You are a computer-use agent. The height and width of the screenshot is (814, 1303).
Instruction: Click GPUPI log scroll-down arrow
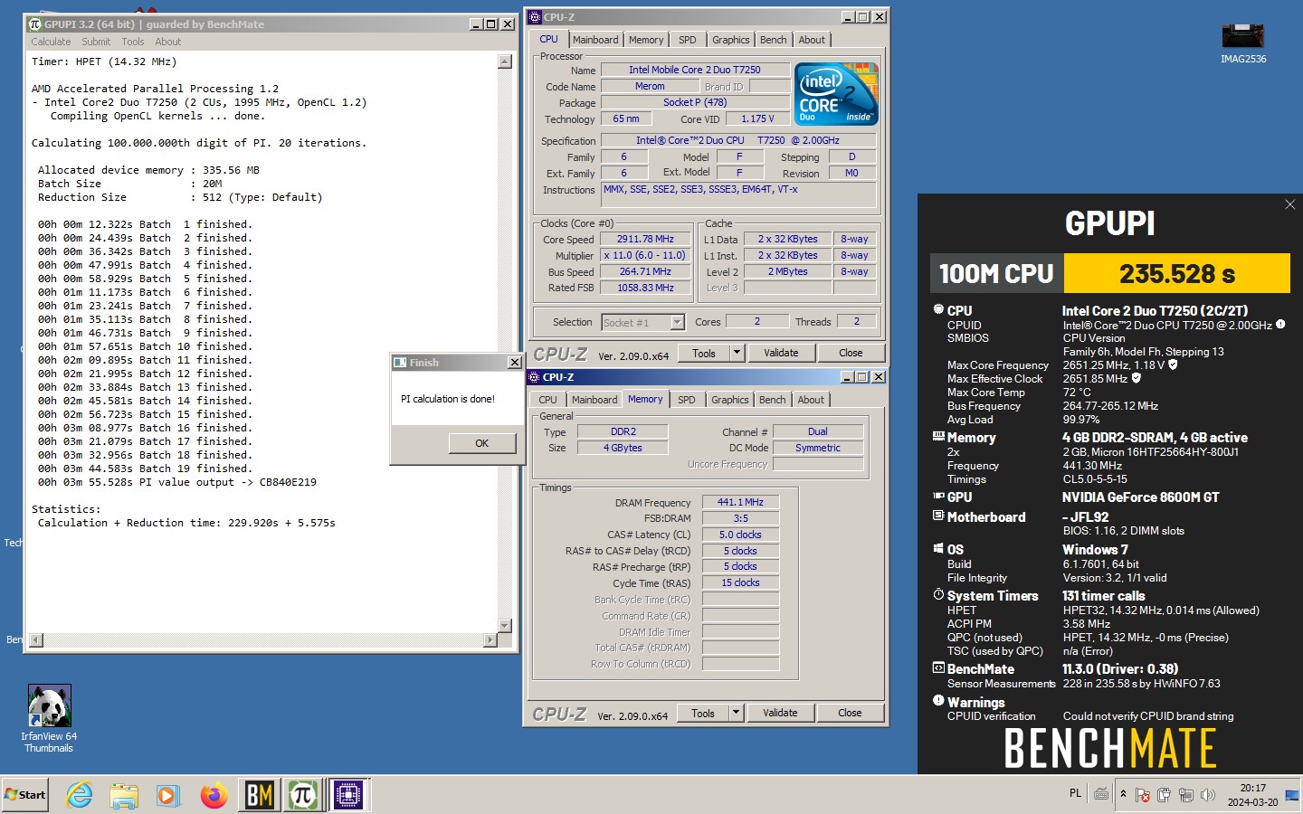point(505,626)
